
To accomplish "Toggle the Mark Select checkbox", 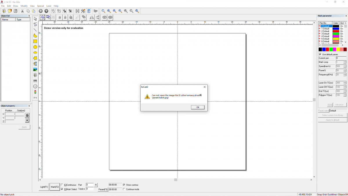I will (62, 189).
